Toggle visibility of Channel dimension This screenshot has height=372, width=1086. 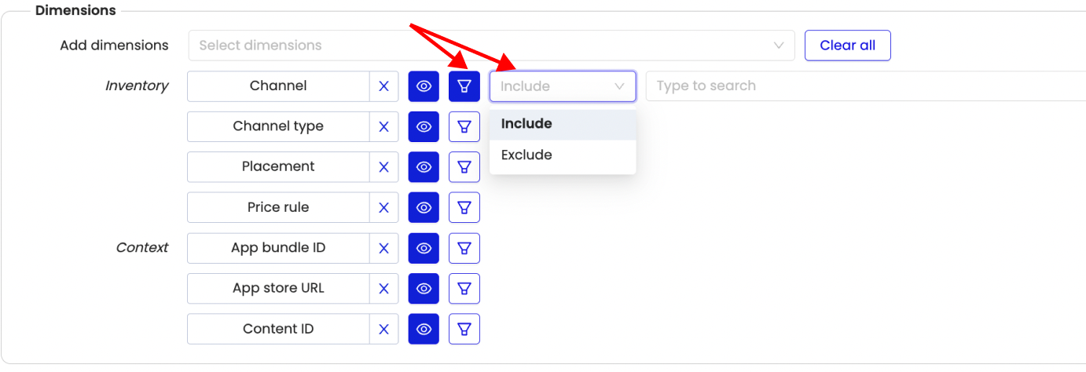[x=424, y=86]
